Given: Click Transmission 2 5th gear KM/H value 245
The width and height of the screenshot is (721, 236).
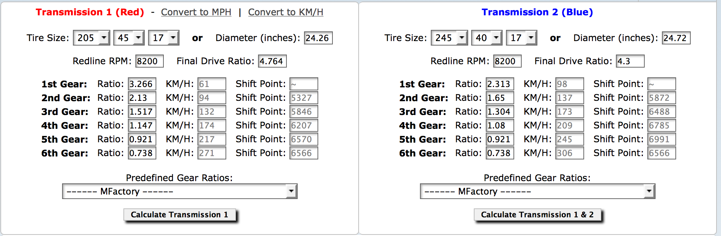Looking at the screenshot, I should pyautogui.click(x=570, y=139).
